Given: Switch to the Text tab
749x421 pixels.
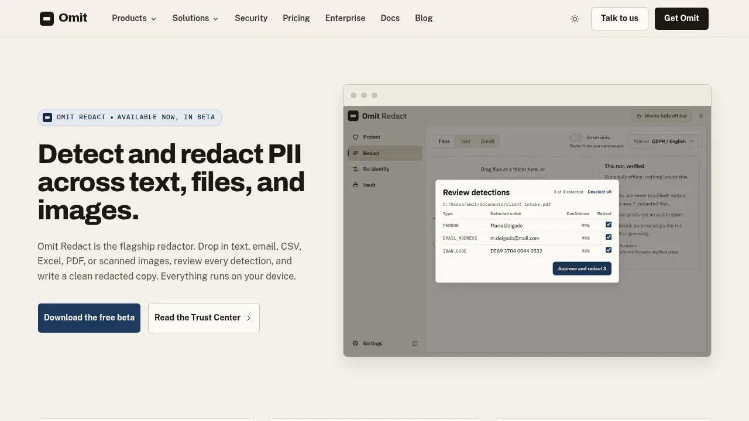Looking at the screenshot, I should 465,142.
